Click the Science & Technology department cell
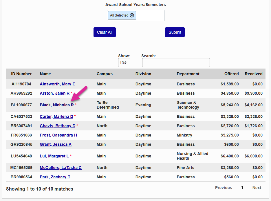Image resolution: width=271 pixels, height=201 pixels. (188, 105)
